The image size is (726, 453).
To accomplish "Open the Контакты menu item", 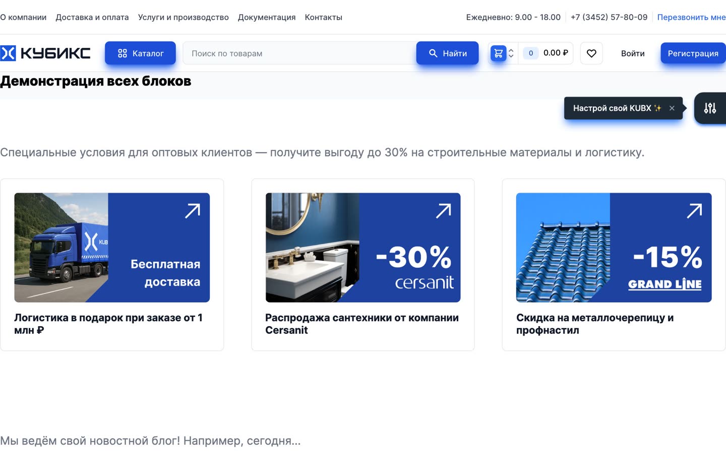I will (x=324, y=17).
